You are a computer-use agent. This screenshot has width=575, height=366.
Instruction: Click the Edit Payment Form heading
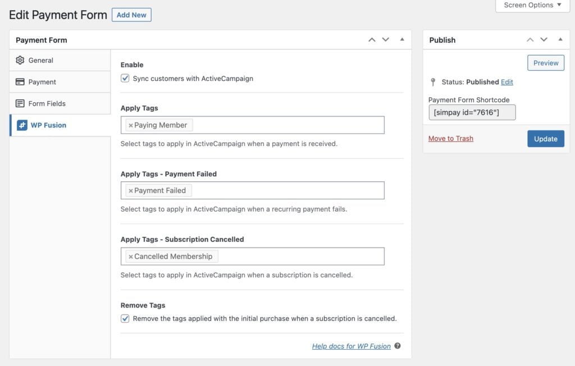(x=58, y=15)
